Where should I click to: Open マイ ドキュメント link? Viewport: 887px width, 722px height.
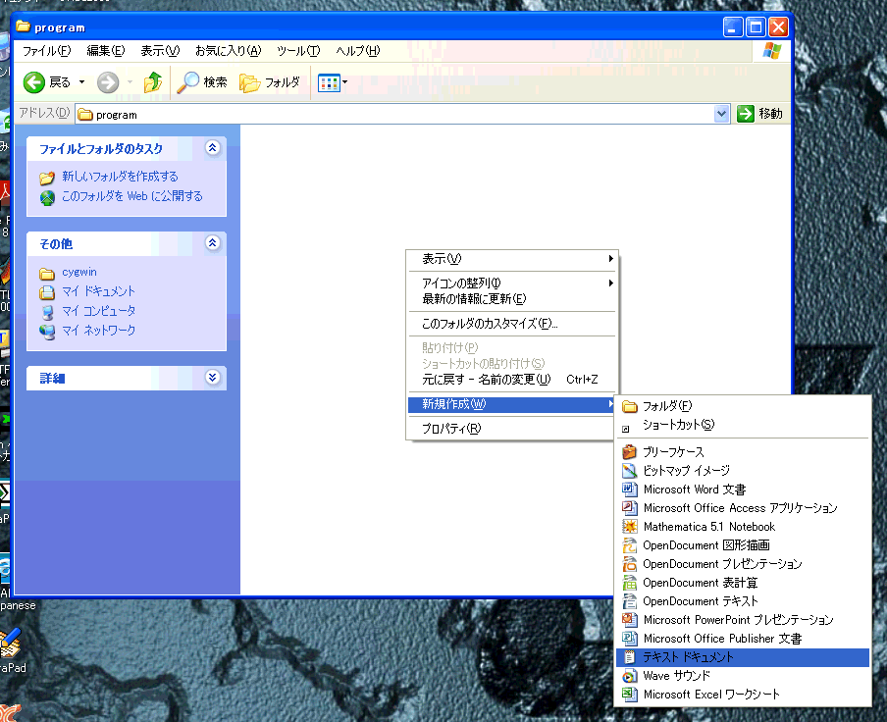[x=98, y=291]
